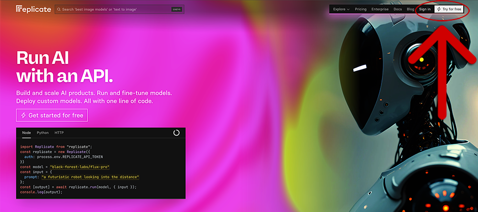Select the HTTP code tab

pos(59,133)
